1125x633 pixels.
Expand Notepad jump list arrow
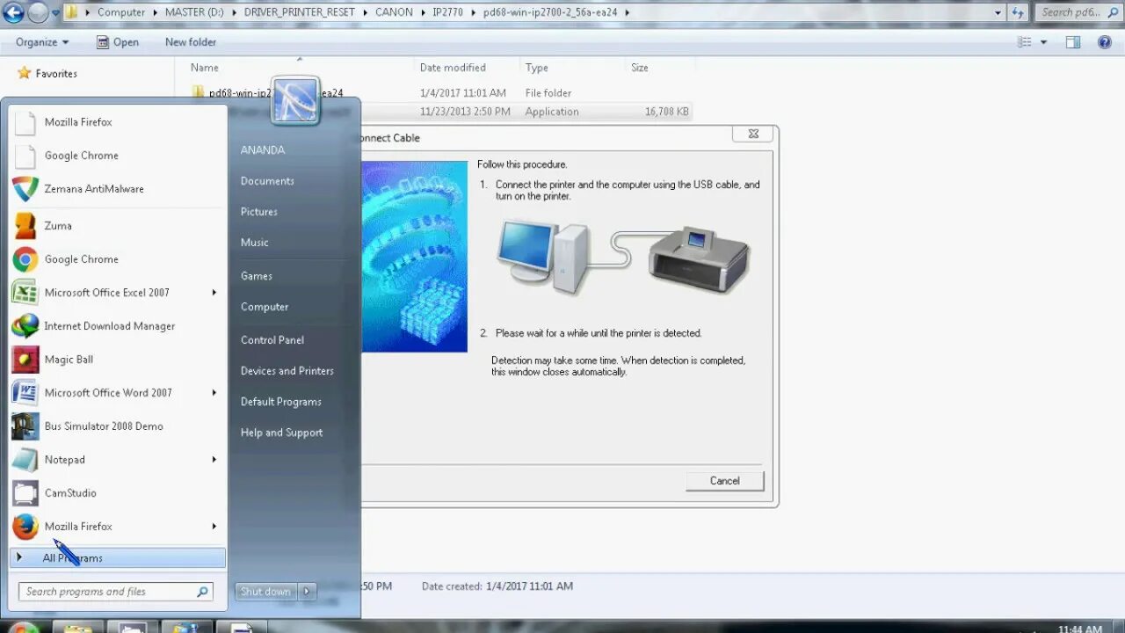pos(214,460)
